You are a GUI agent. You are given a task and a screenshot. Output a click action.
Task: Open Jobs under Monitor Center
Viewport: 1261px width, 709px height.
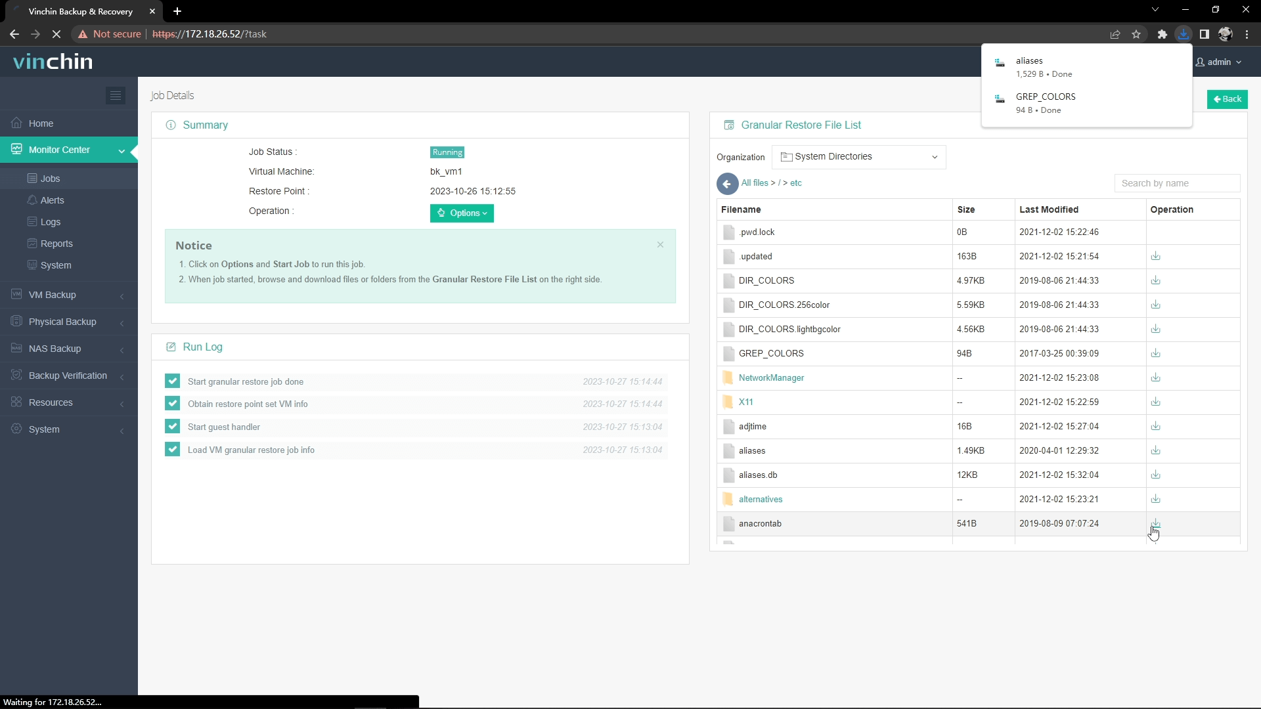click(69, 179)
